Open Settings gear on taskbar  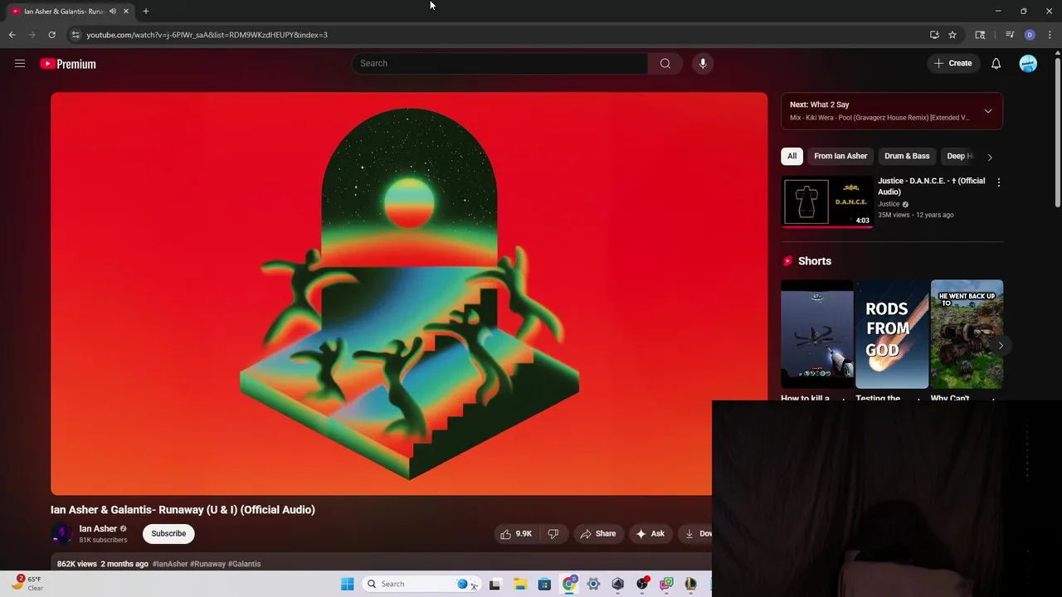point(593,584)
